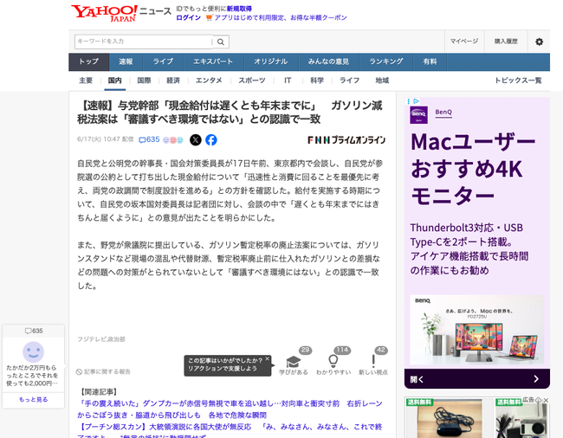Open 購入履歴
The image size is (563, 438).
(x=506, y=42)
